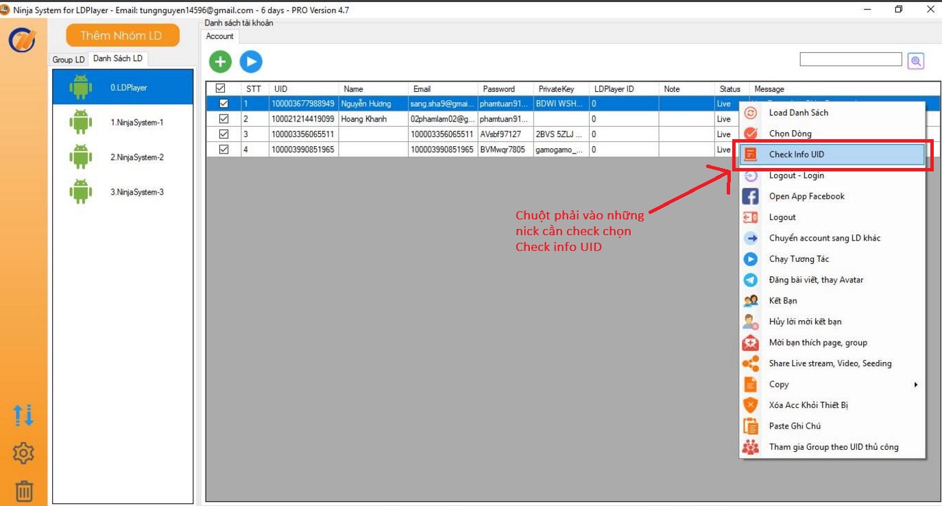
Task: Click Android icon of 2.NinjaSystem-2
Action: click(81, 157)
